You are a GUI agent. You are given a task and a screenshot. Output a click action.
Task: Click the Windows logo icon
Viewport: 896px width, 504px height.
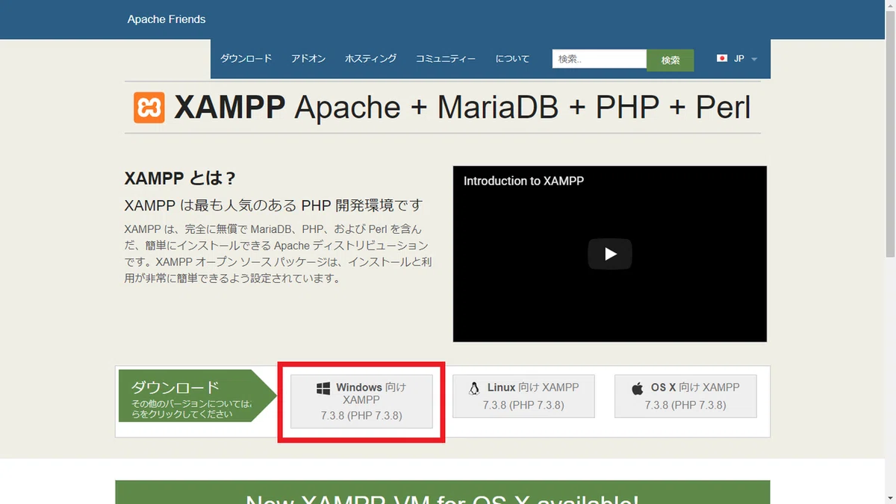tap(323, 388)
